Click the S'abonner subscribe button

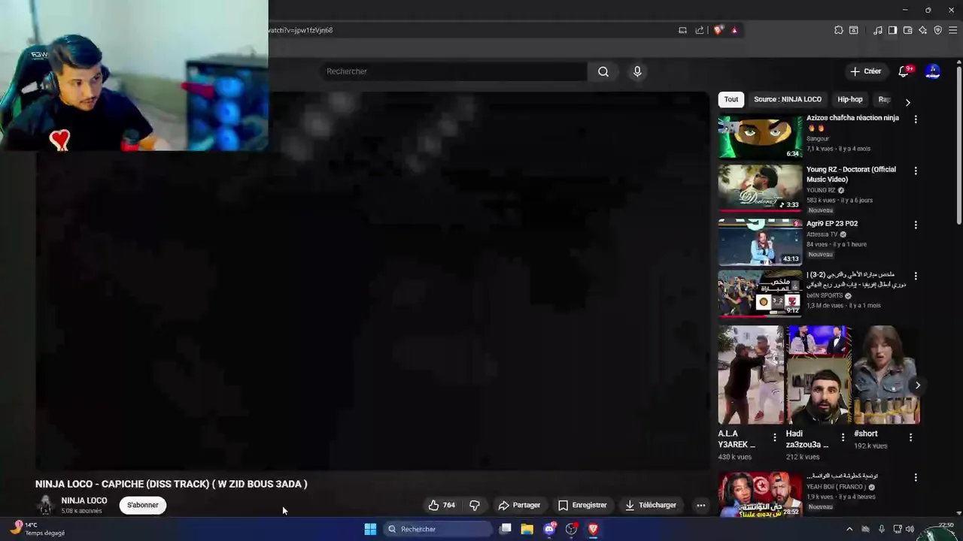[x=143, y=505]
